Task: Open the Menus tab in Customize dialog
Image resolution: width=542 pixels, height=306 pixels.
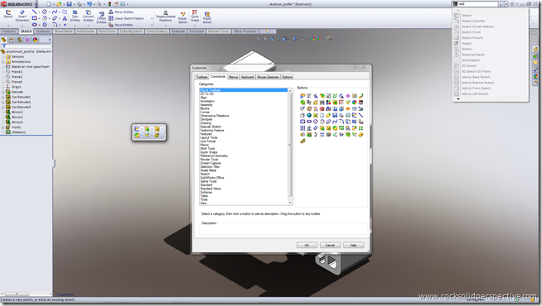Action: (x=234, y=77)
